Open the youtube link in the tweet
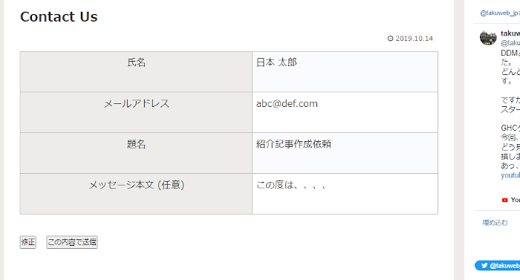This screenshot has height=280, width=520. 510,175
